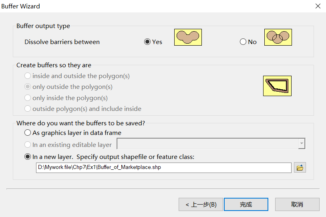Click the dissolved buffers preview image
The width and height of the screenshot is (326, 217).
pos(188,37)
